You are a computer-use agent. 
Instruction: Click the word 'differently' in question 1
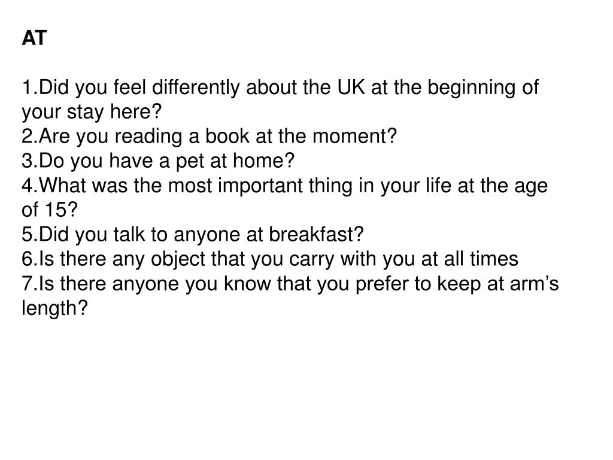click(196, 87)
